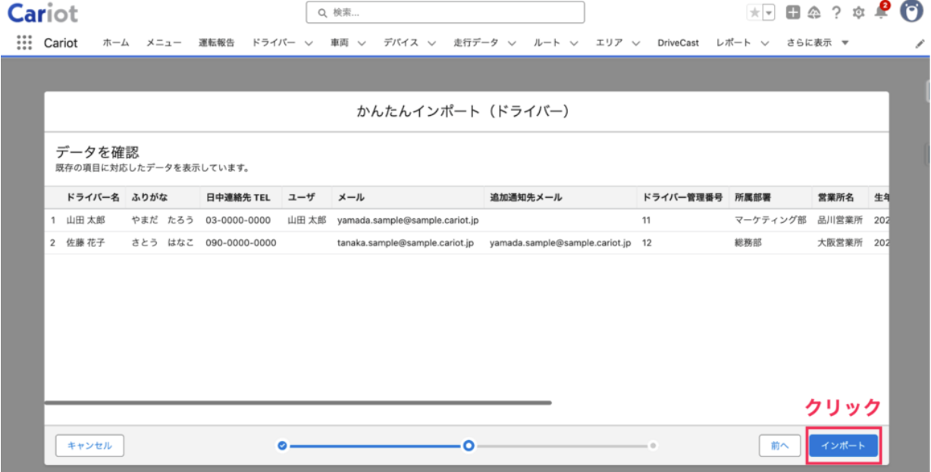Open the favorites list dropdown arrow
This screenshot has height=472, width=931.
point(769,13)
